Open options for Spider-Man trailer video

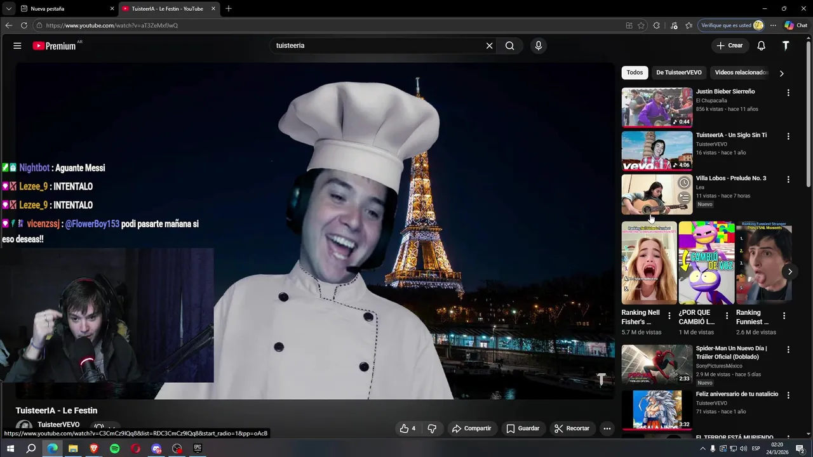point(788,350)
